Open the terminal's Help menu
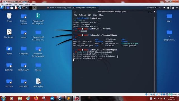Viewport: 179px width, 101px height. tap(101, 15)
